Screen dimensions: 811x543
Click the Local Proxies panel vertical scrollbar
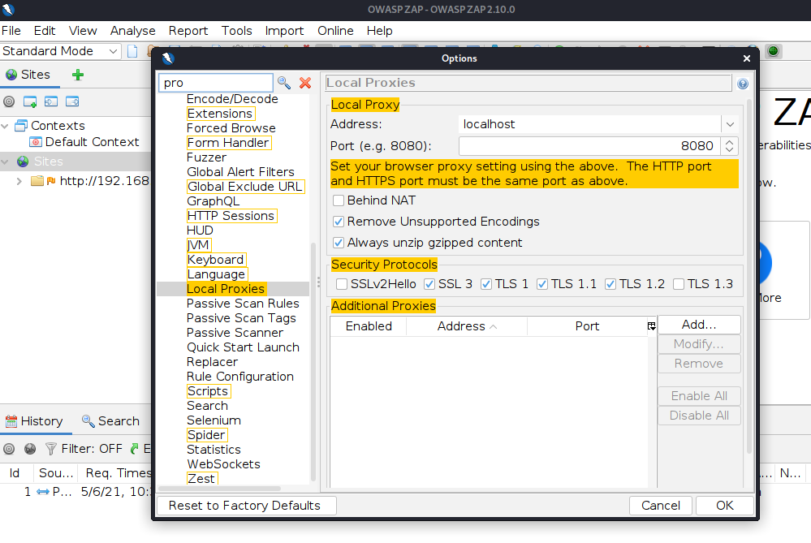[x=748, y=277]
